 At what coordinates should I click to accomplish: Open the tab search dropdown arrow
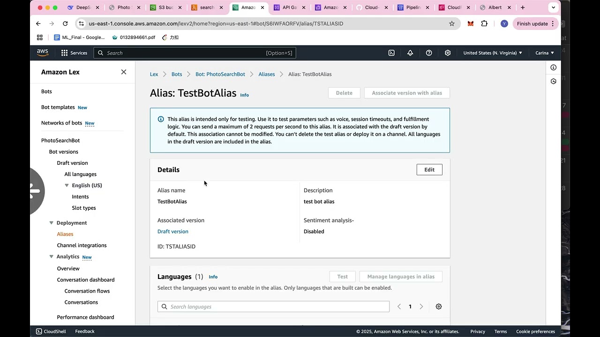click(554, 7)
